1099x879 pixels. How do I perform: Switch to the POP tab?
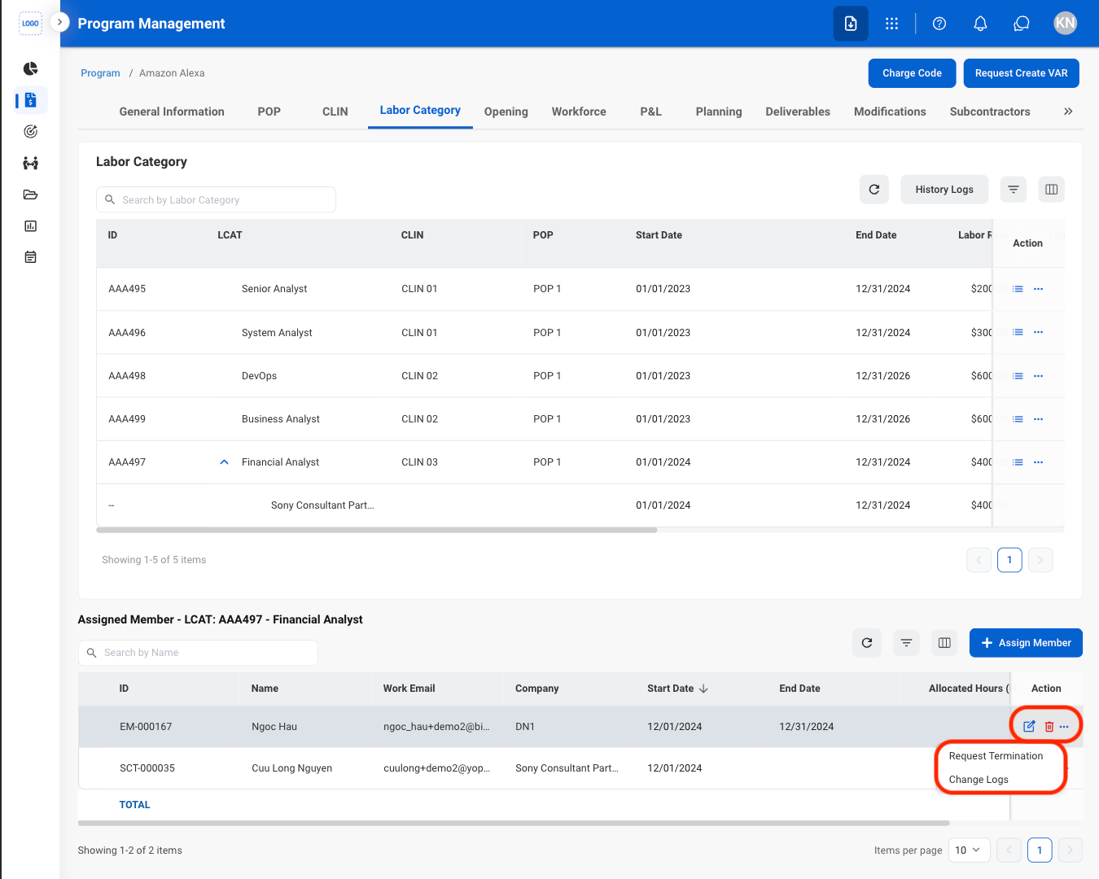click(x=269, y=112)
